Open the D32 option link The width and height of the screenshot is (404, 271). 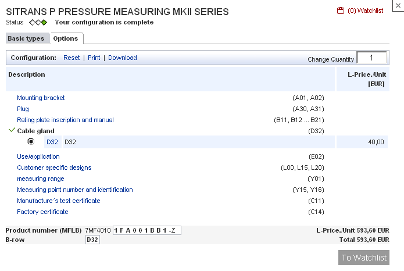(x=52, y=142)
